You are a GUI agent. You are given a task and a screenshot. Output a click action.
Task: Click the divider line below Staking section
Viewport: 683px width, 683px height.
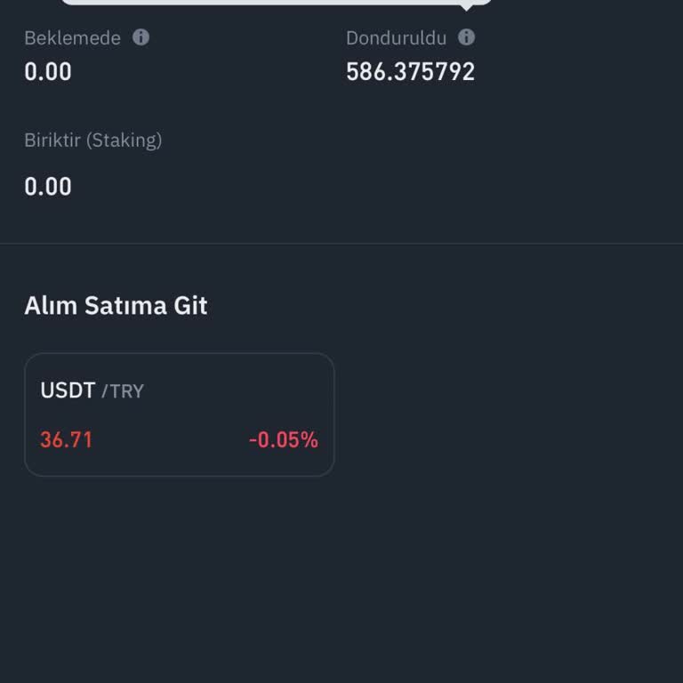[341, 243]
